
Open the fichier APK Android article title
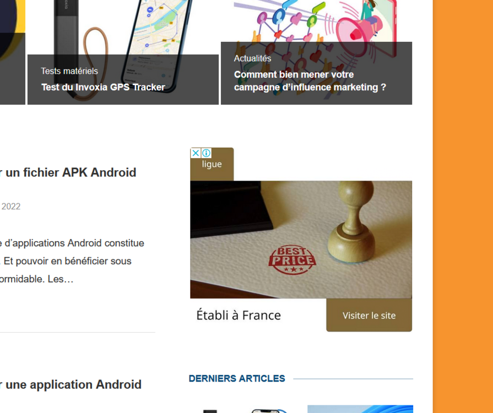68,172
